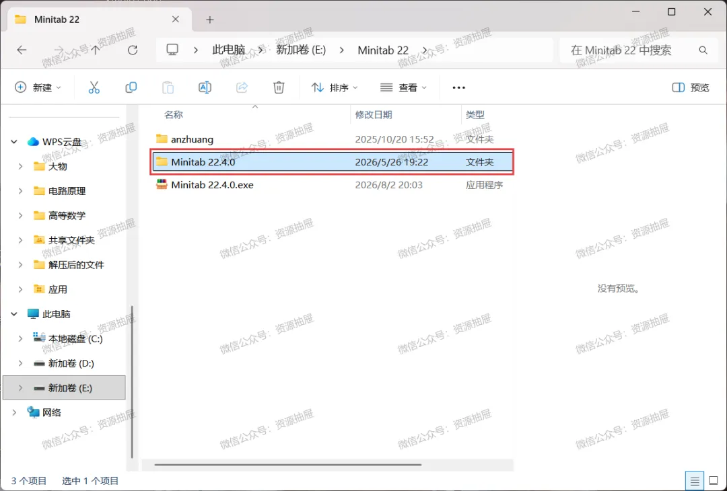Viewport: 727px width, 491px height.
Task: Click the horizontal scrollbar in file list
Action: [288, 465]
